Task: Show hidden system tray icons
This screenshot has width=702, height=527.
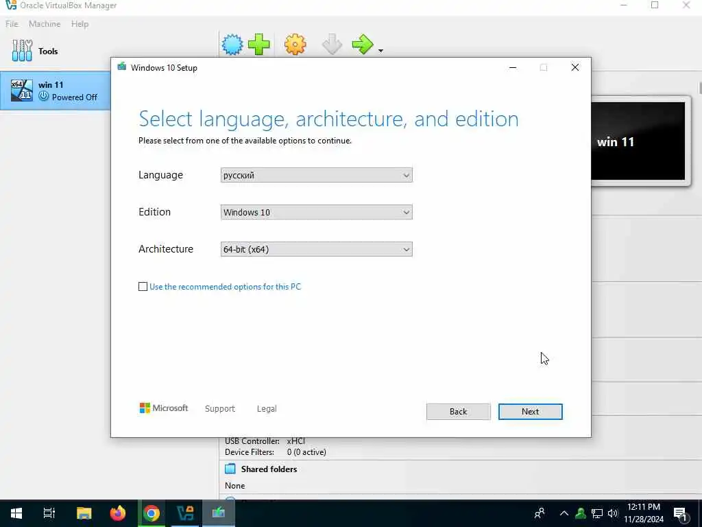Action: (564, 513)
